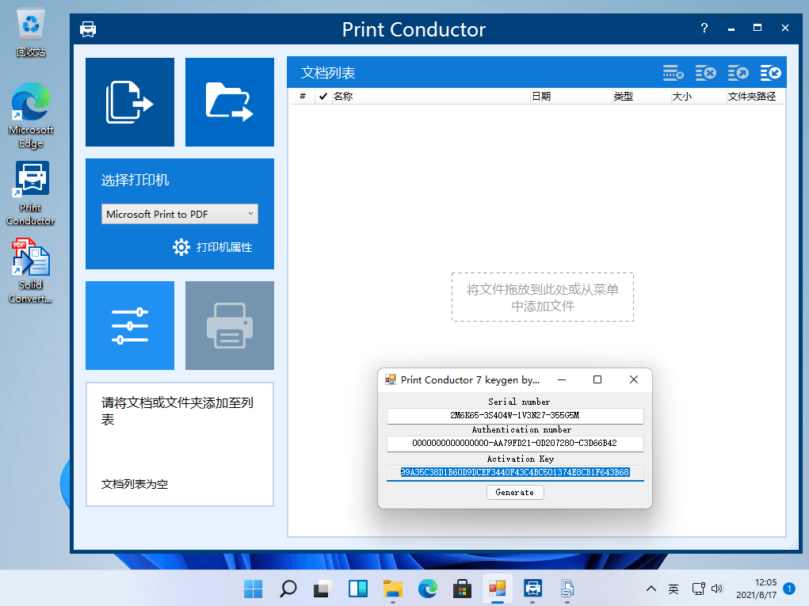Open Edge browser on taskbar
The image size is (809, 606).
tap(428, 589)
